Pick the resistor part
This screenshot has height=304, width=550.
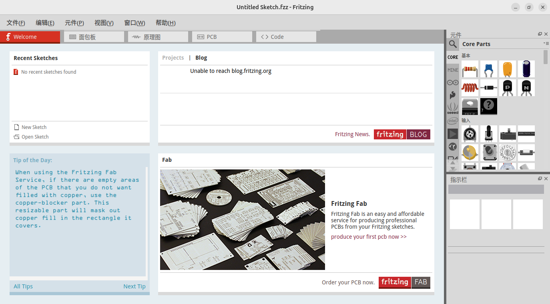point(470,69)
